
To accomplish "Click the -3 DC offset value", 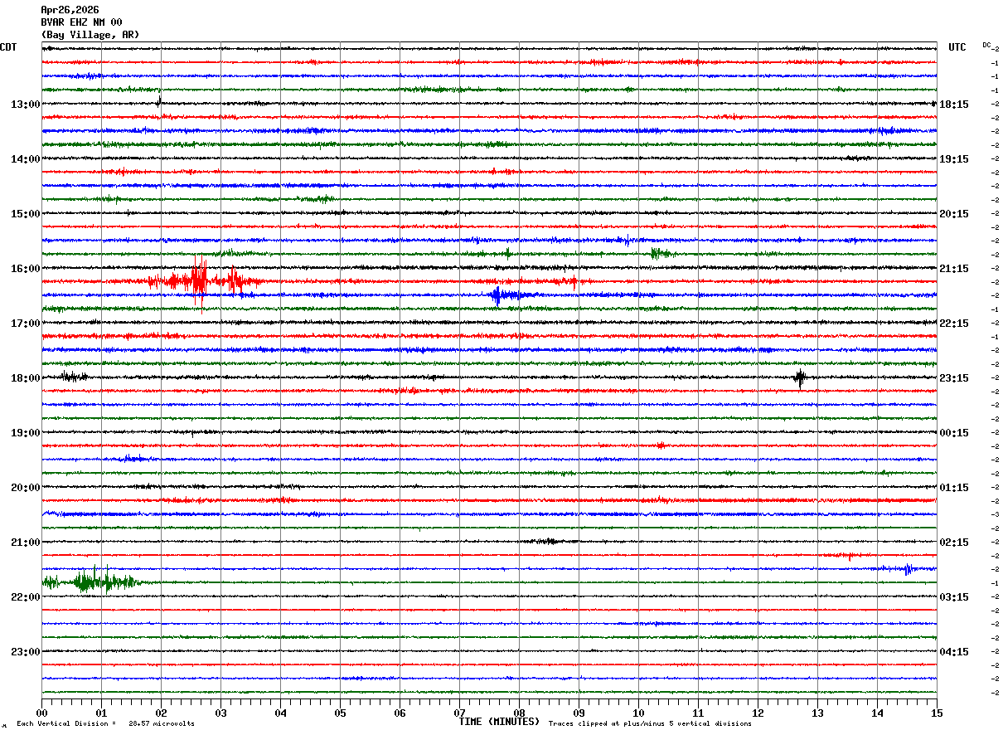I will (x=995, y=514).
